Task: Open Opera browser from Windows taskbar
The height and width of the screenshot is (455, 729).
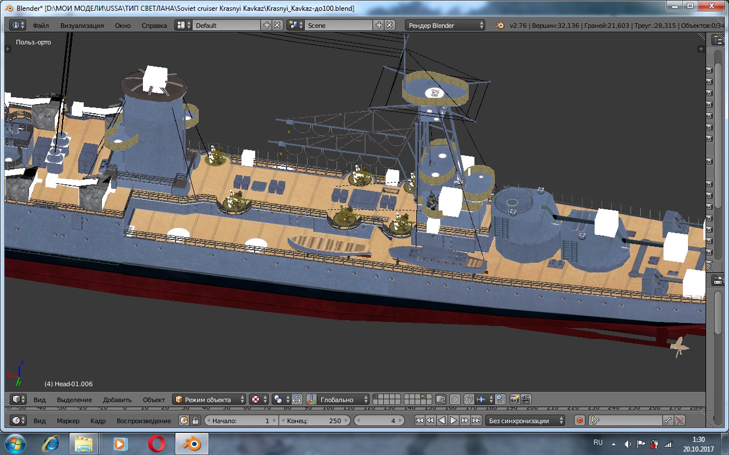Action: 157,443
